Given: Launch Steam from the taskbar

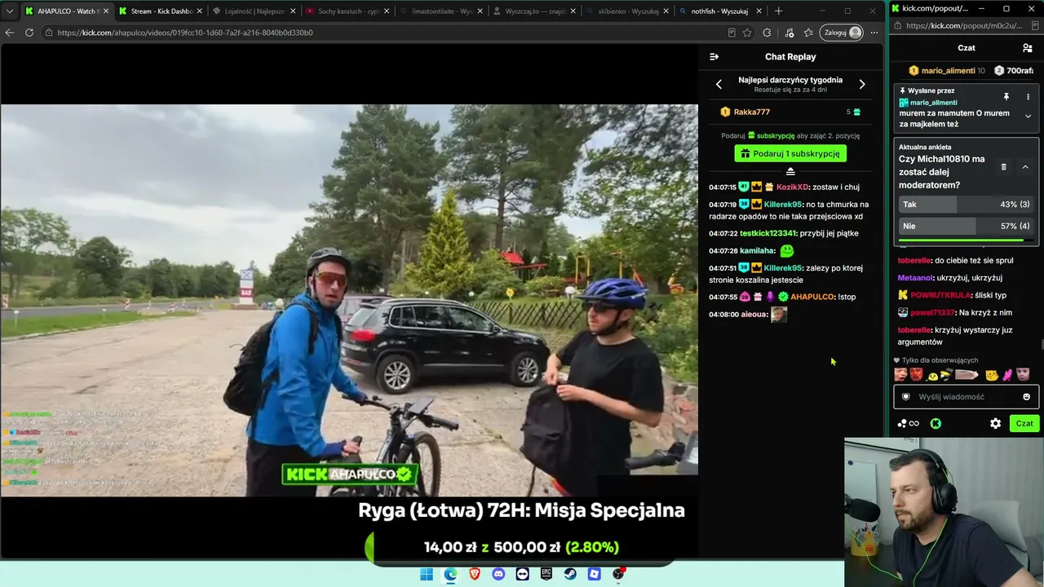Looking at the screenshot, I should (571, 574).
